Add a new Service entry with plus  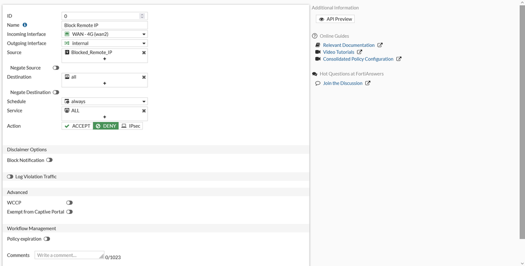coord(105,117)
